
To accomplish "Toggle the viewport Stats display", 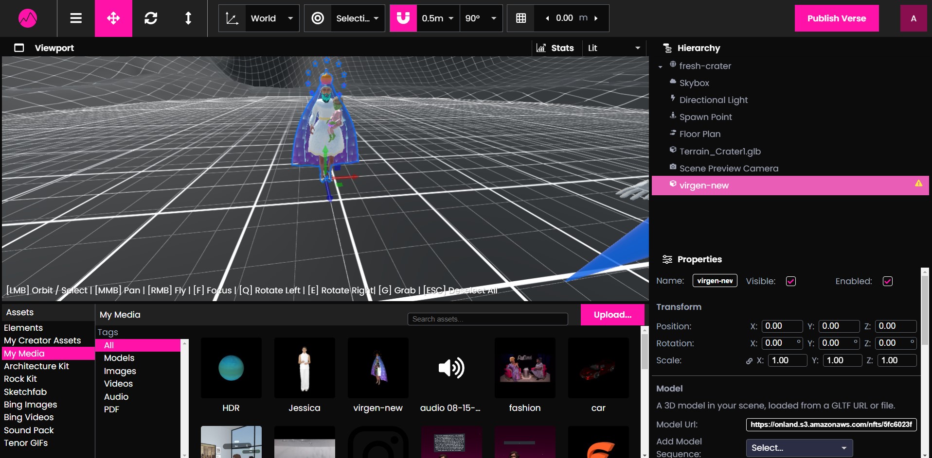I will pyautogui.click(x=556, y=48).
